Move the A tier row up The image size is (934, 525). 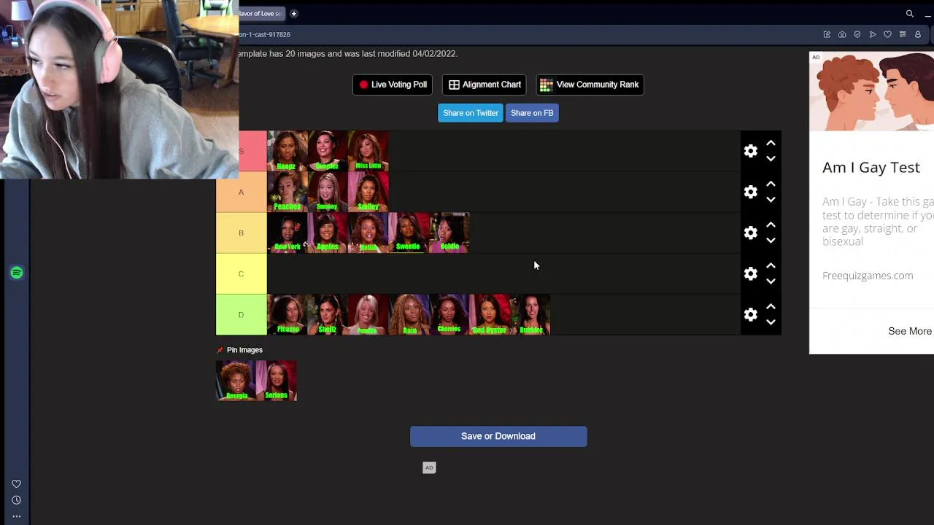pos(771,184)
